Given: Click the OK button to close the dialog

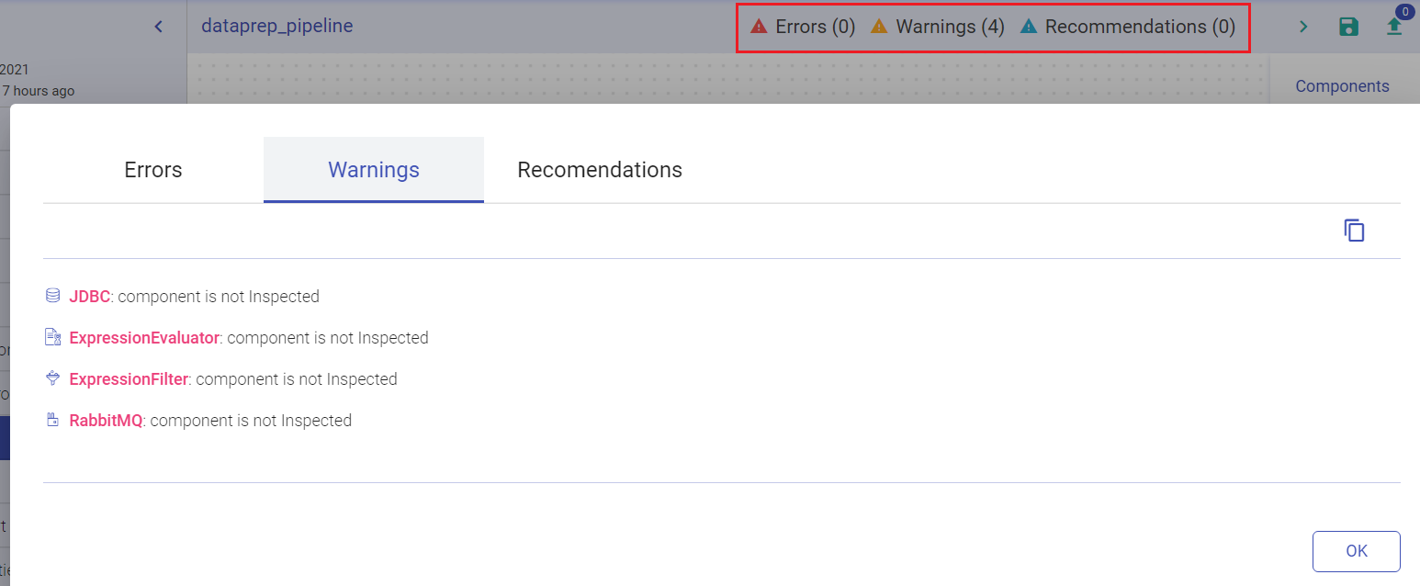Looking at the screenshot, I should click(1356, 551).
